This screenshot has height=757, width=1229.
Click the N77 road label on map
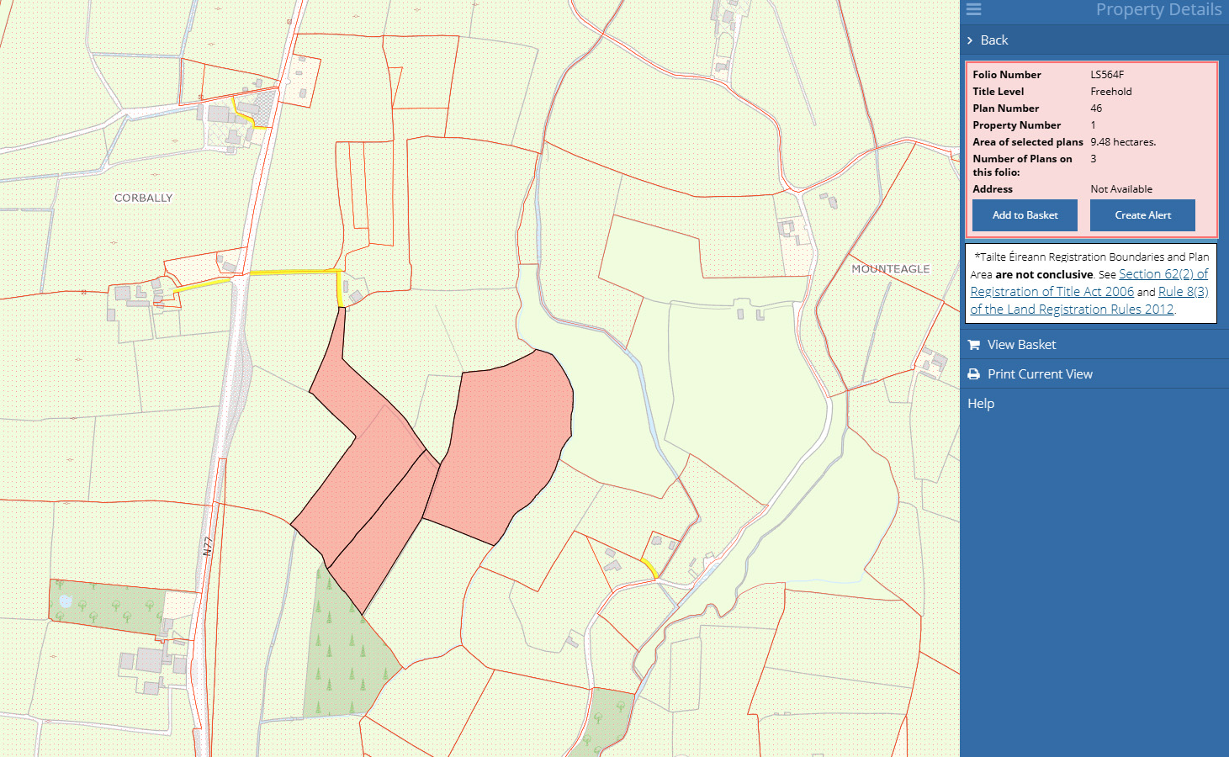tap(208, 547)
